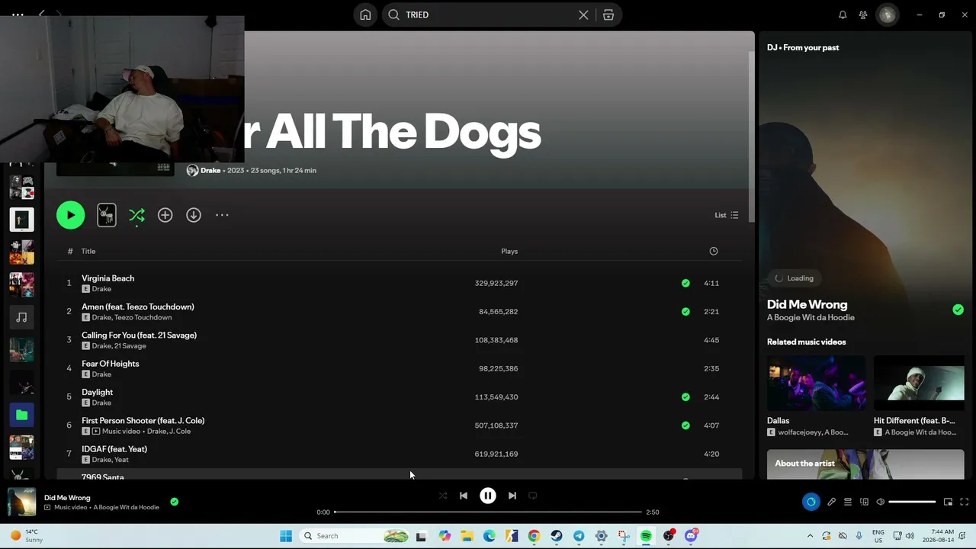Open the miniplayer

click(x=948, y=502)
